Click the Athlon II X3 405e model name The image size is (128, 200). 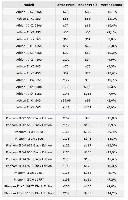(29, 46)
